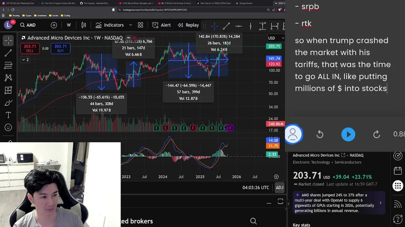The height and width of the screenshot is (227, 405).
Task: Rewind the text-to-speech playback
Action: coord(320,135)
